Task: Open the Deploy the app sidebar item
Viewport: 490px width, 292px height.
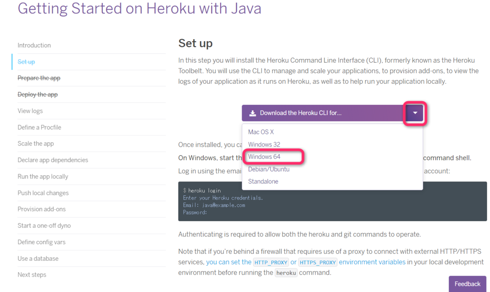Action: click(x=37, y=94)
